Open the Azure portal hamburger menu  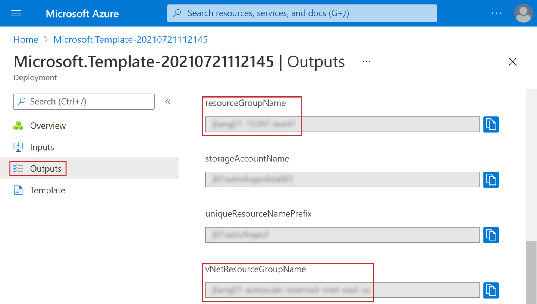pyautogui.click(x=16, y=13)
